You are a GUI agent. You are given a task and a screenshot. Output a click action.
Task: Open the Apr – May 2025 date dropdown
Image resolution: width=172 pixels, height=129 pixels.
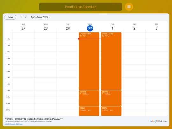pyautogui.click(x=40, y=17)
